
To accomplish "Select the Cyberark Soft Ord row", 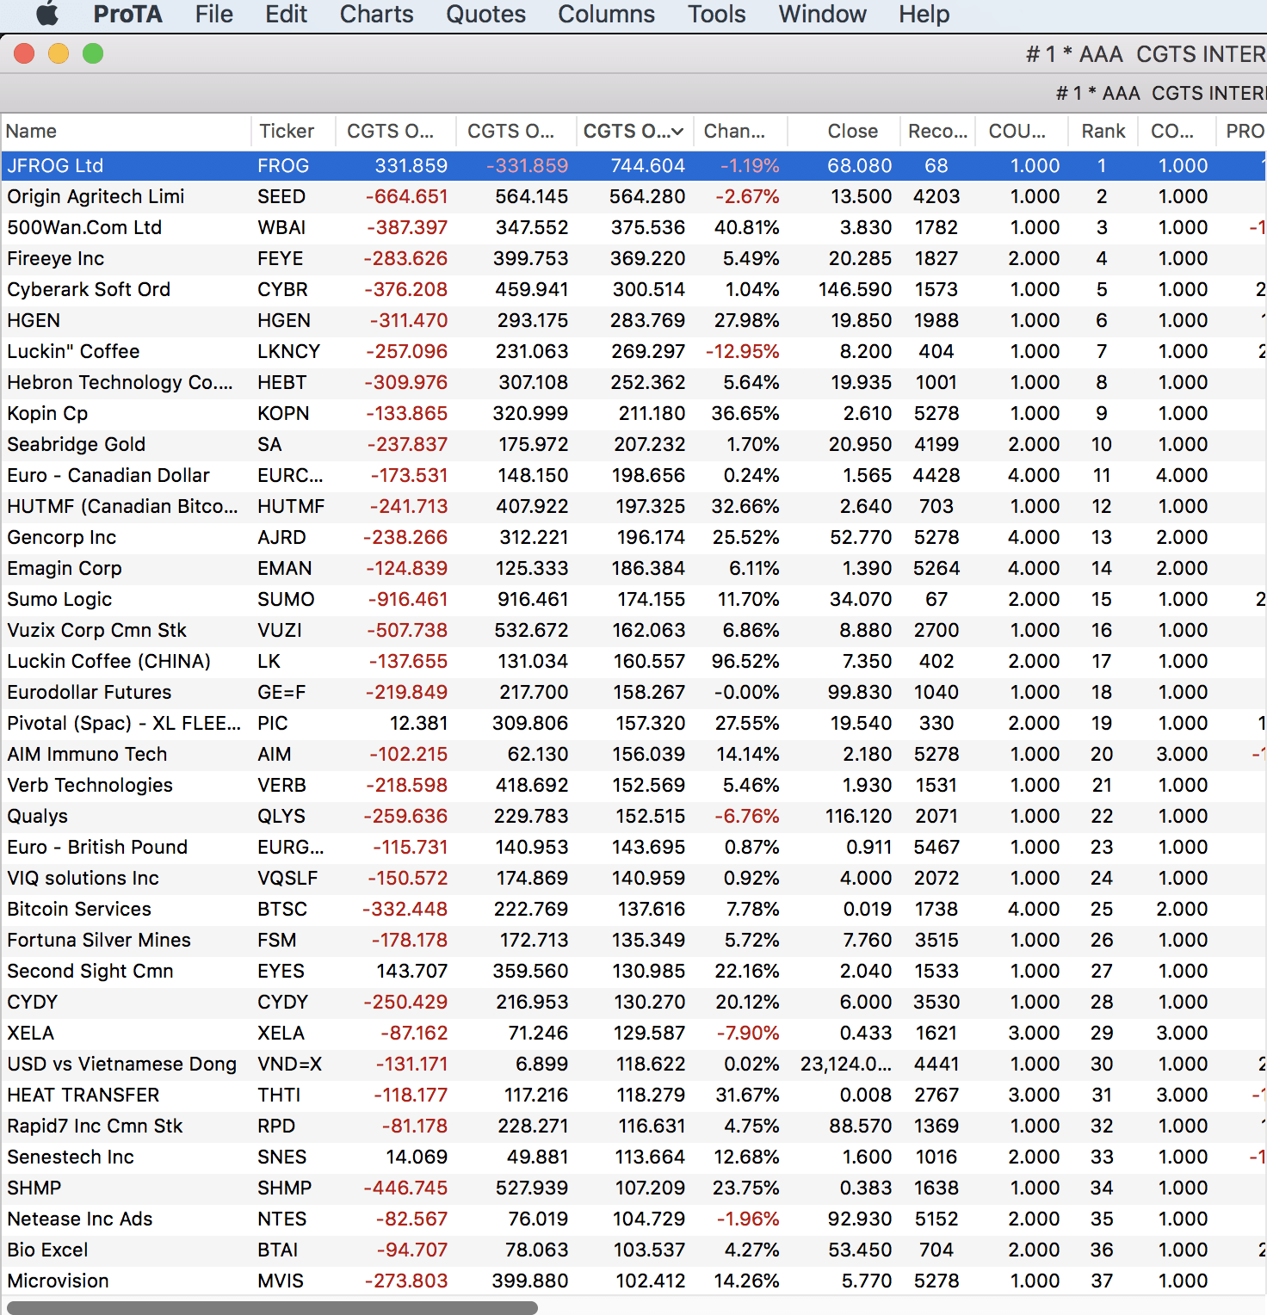I will [x=633, y=289].
